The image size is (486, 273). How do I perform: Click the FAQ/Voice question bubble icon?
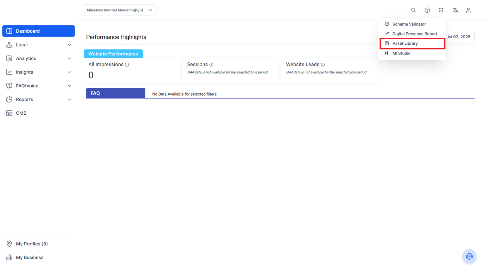[9, 86]
